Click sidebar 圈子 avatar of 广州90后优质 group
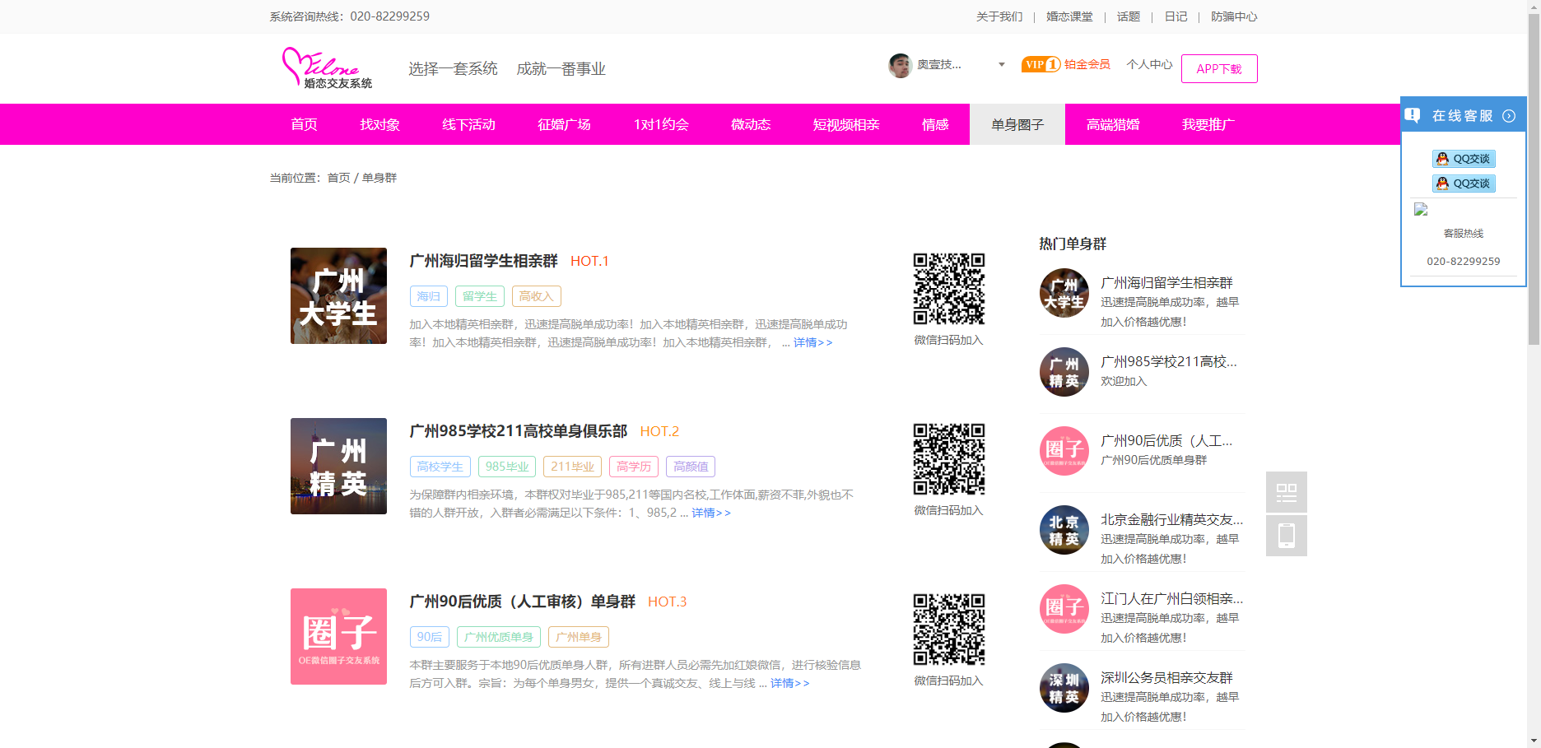 [1064, 451]
